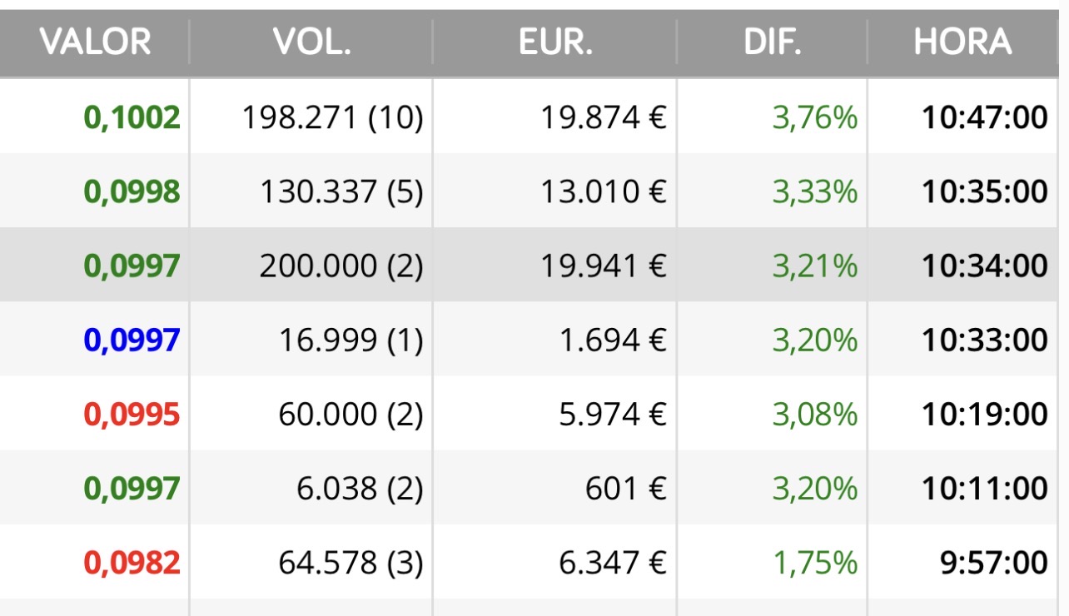Screen dimensions: 1069x616
Task: Select the 601 € amount cell
Action: click(x=625, y=488)
